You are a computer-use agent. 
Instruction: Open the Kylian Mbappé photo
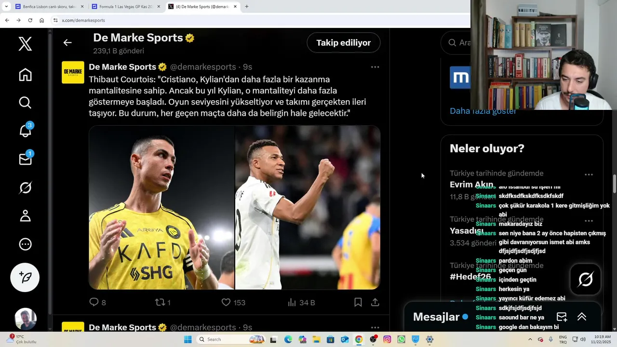pos(308,208)
